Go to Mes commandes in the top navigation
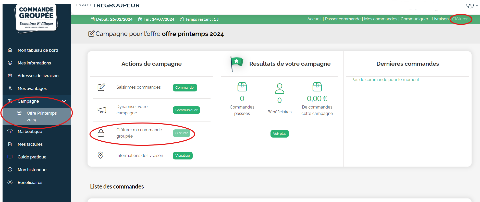The width and height of the screenshot is (480, 202). point(380,19)
